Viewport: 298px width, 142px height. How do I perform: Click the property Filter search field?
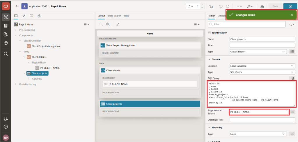tap(247, 24)
